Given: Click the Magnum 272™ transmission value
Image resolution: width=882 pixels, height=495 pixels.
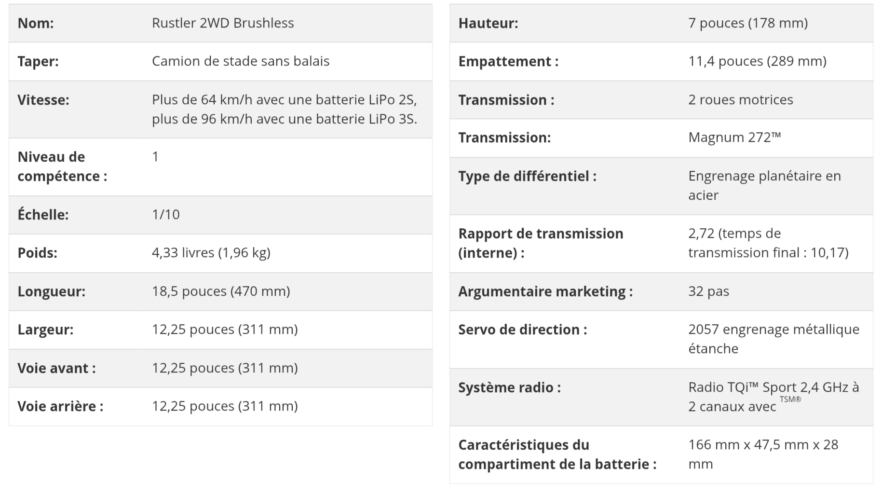Looking at the screenshot, I should pos(734,138).
